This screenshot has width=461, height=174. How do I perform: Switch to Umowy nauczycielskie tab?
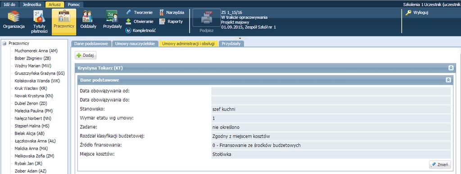point(135,44)
